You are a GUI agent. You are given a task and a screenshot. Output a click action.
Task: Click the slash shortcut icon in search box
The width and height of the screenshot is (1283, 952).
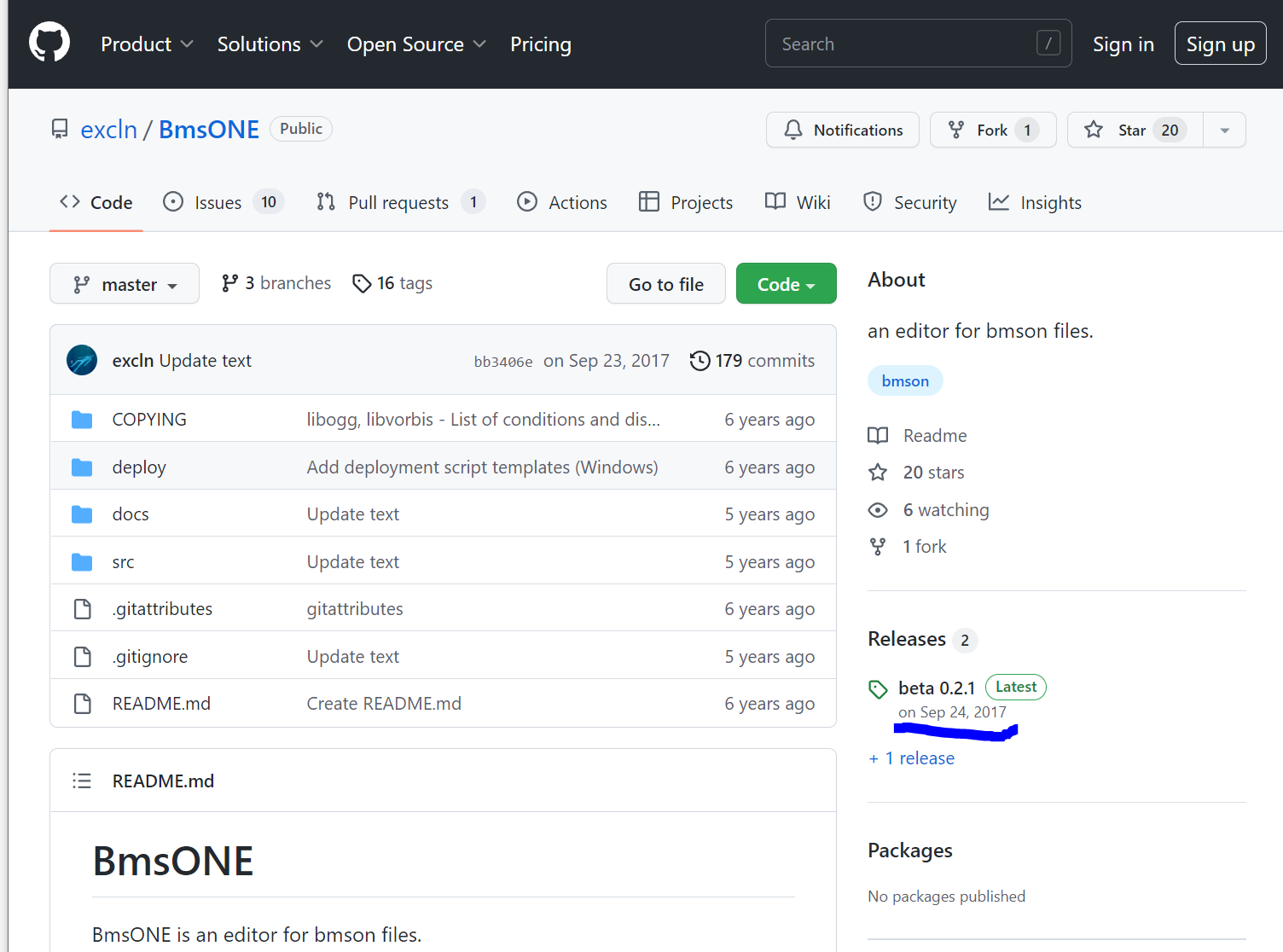(1048, 43)
